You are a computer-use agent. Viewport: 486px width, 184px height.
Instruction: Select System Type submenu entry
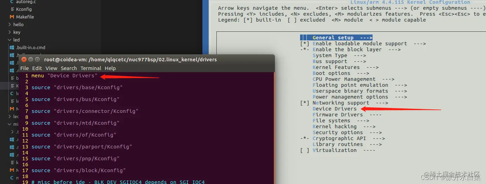[339, 55]
